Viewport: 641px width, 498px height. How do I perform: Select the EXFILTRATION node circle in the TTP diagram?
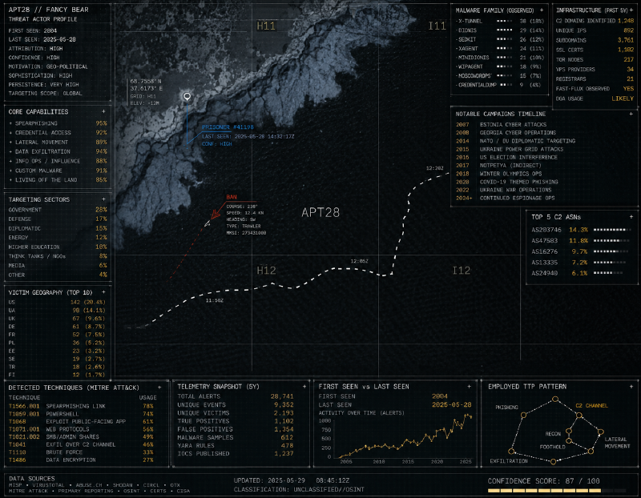coord(511,451)
